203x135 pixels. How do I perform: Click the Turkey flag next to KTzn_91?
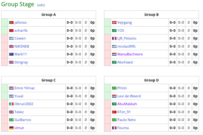coord(114,112)
